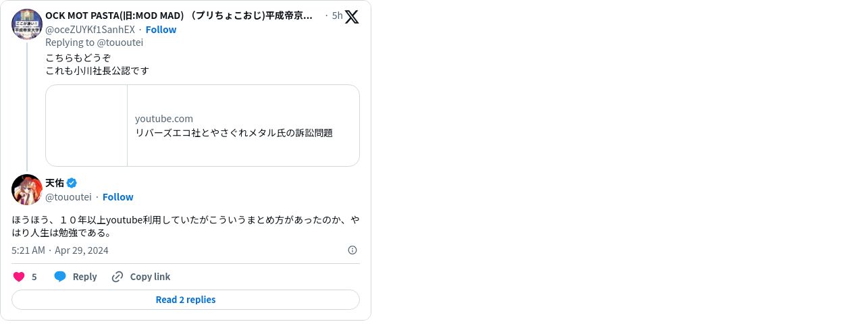
Task: Click the Copy link text
Action: point(150,277)
